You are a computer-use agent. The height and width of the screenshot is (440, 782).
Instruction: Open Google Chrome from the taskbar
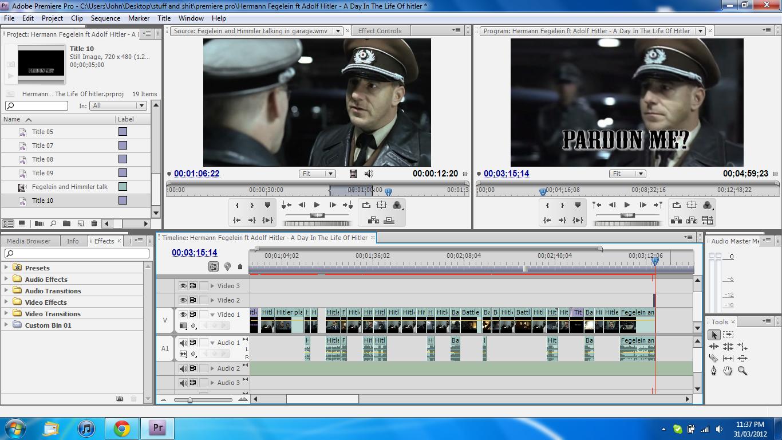(121, 428)
